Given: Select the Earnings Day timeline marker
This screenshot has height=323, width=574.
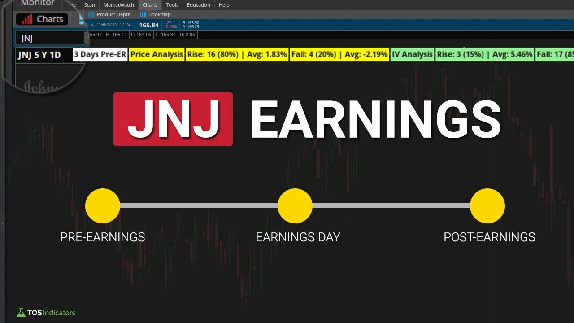Looking at the screenshot, I should click(x=295, y=205).
